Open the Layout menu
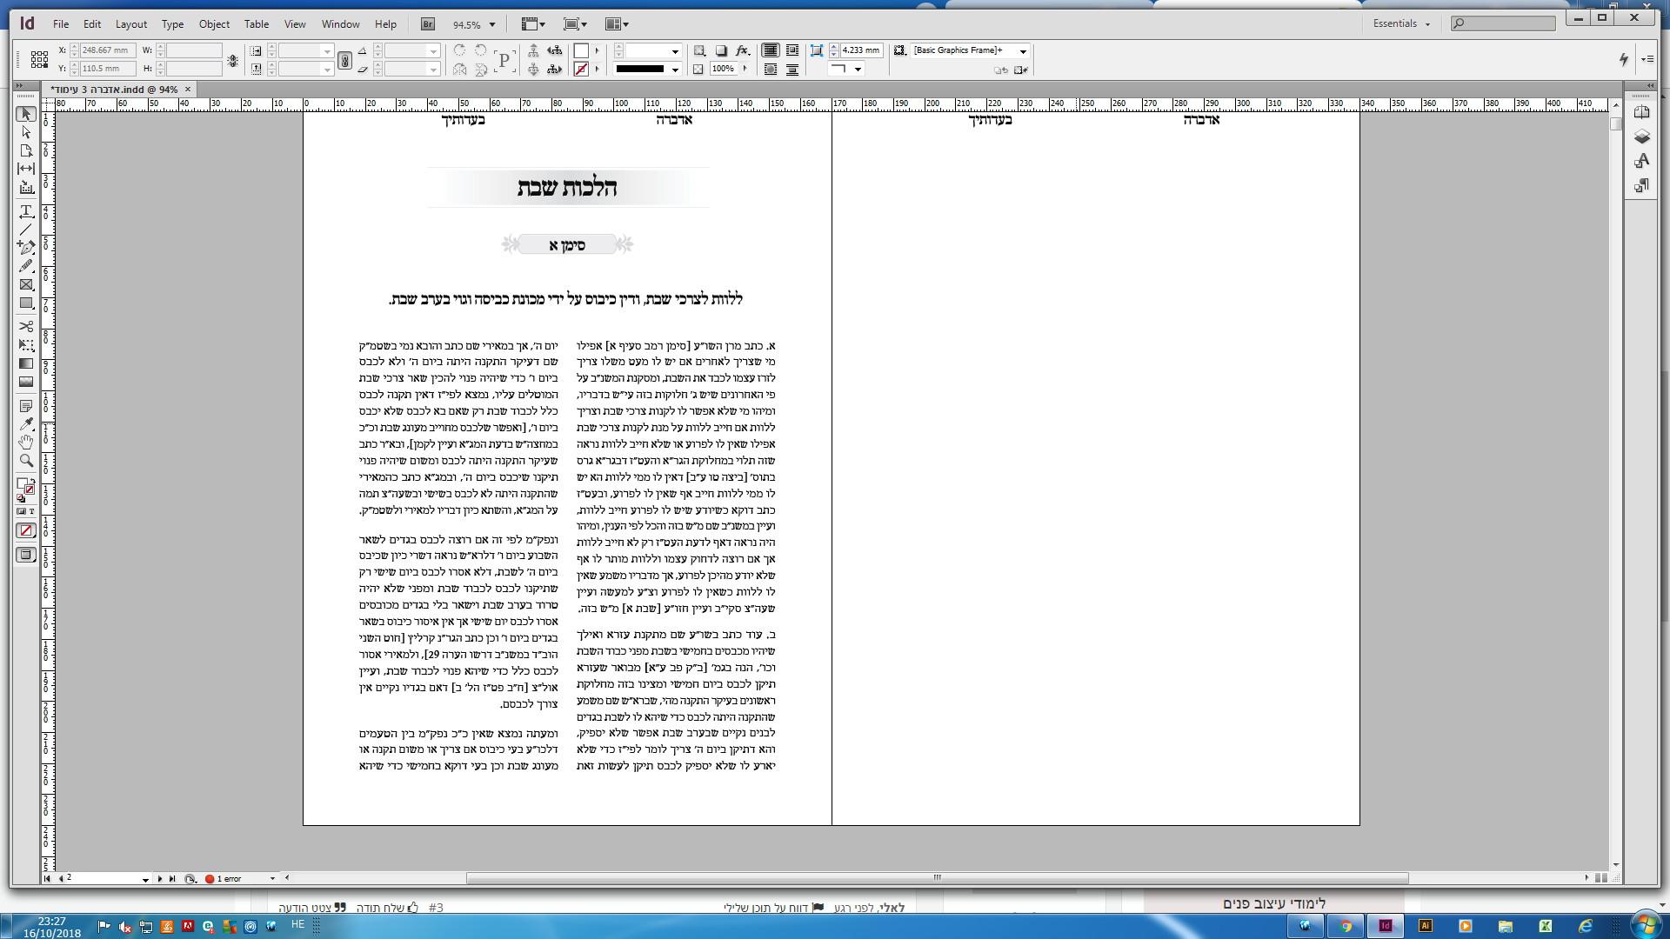The height and width of the screenshot is (939, 1670). pyautogui.click(x=131, y=24)
